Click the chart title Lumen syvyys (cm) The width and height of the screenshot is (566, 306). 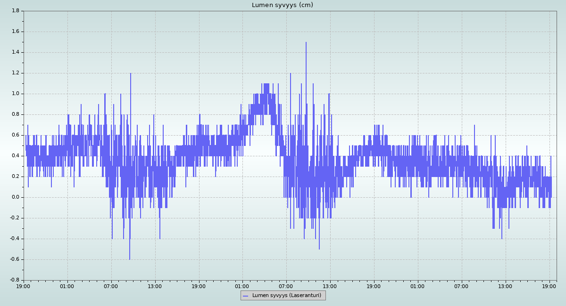pyautogui.click(x=282, y=5)
